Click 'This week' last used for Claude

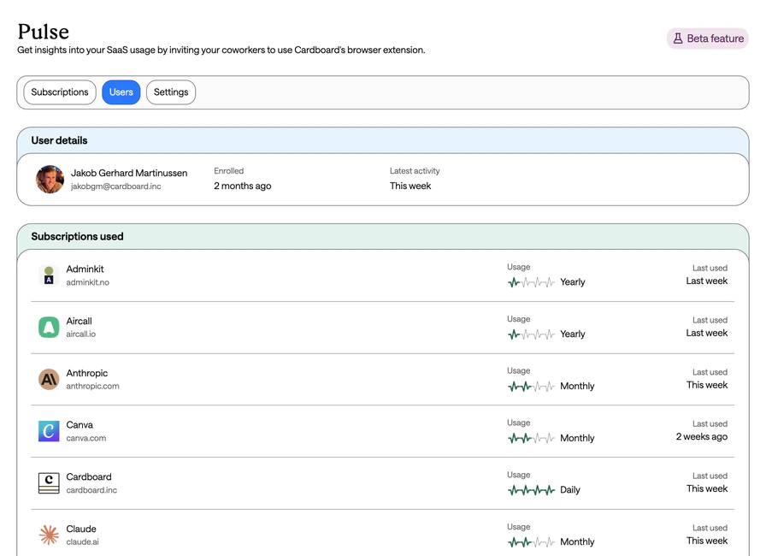707,541
